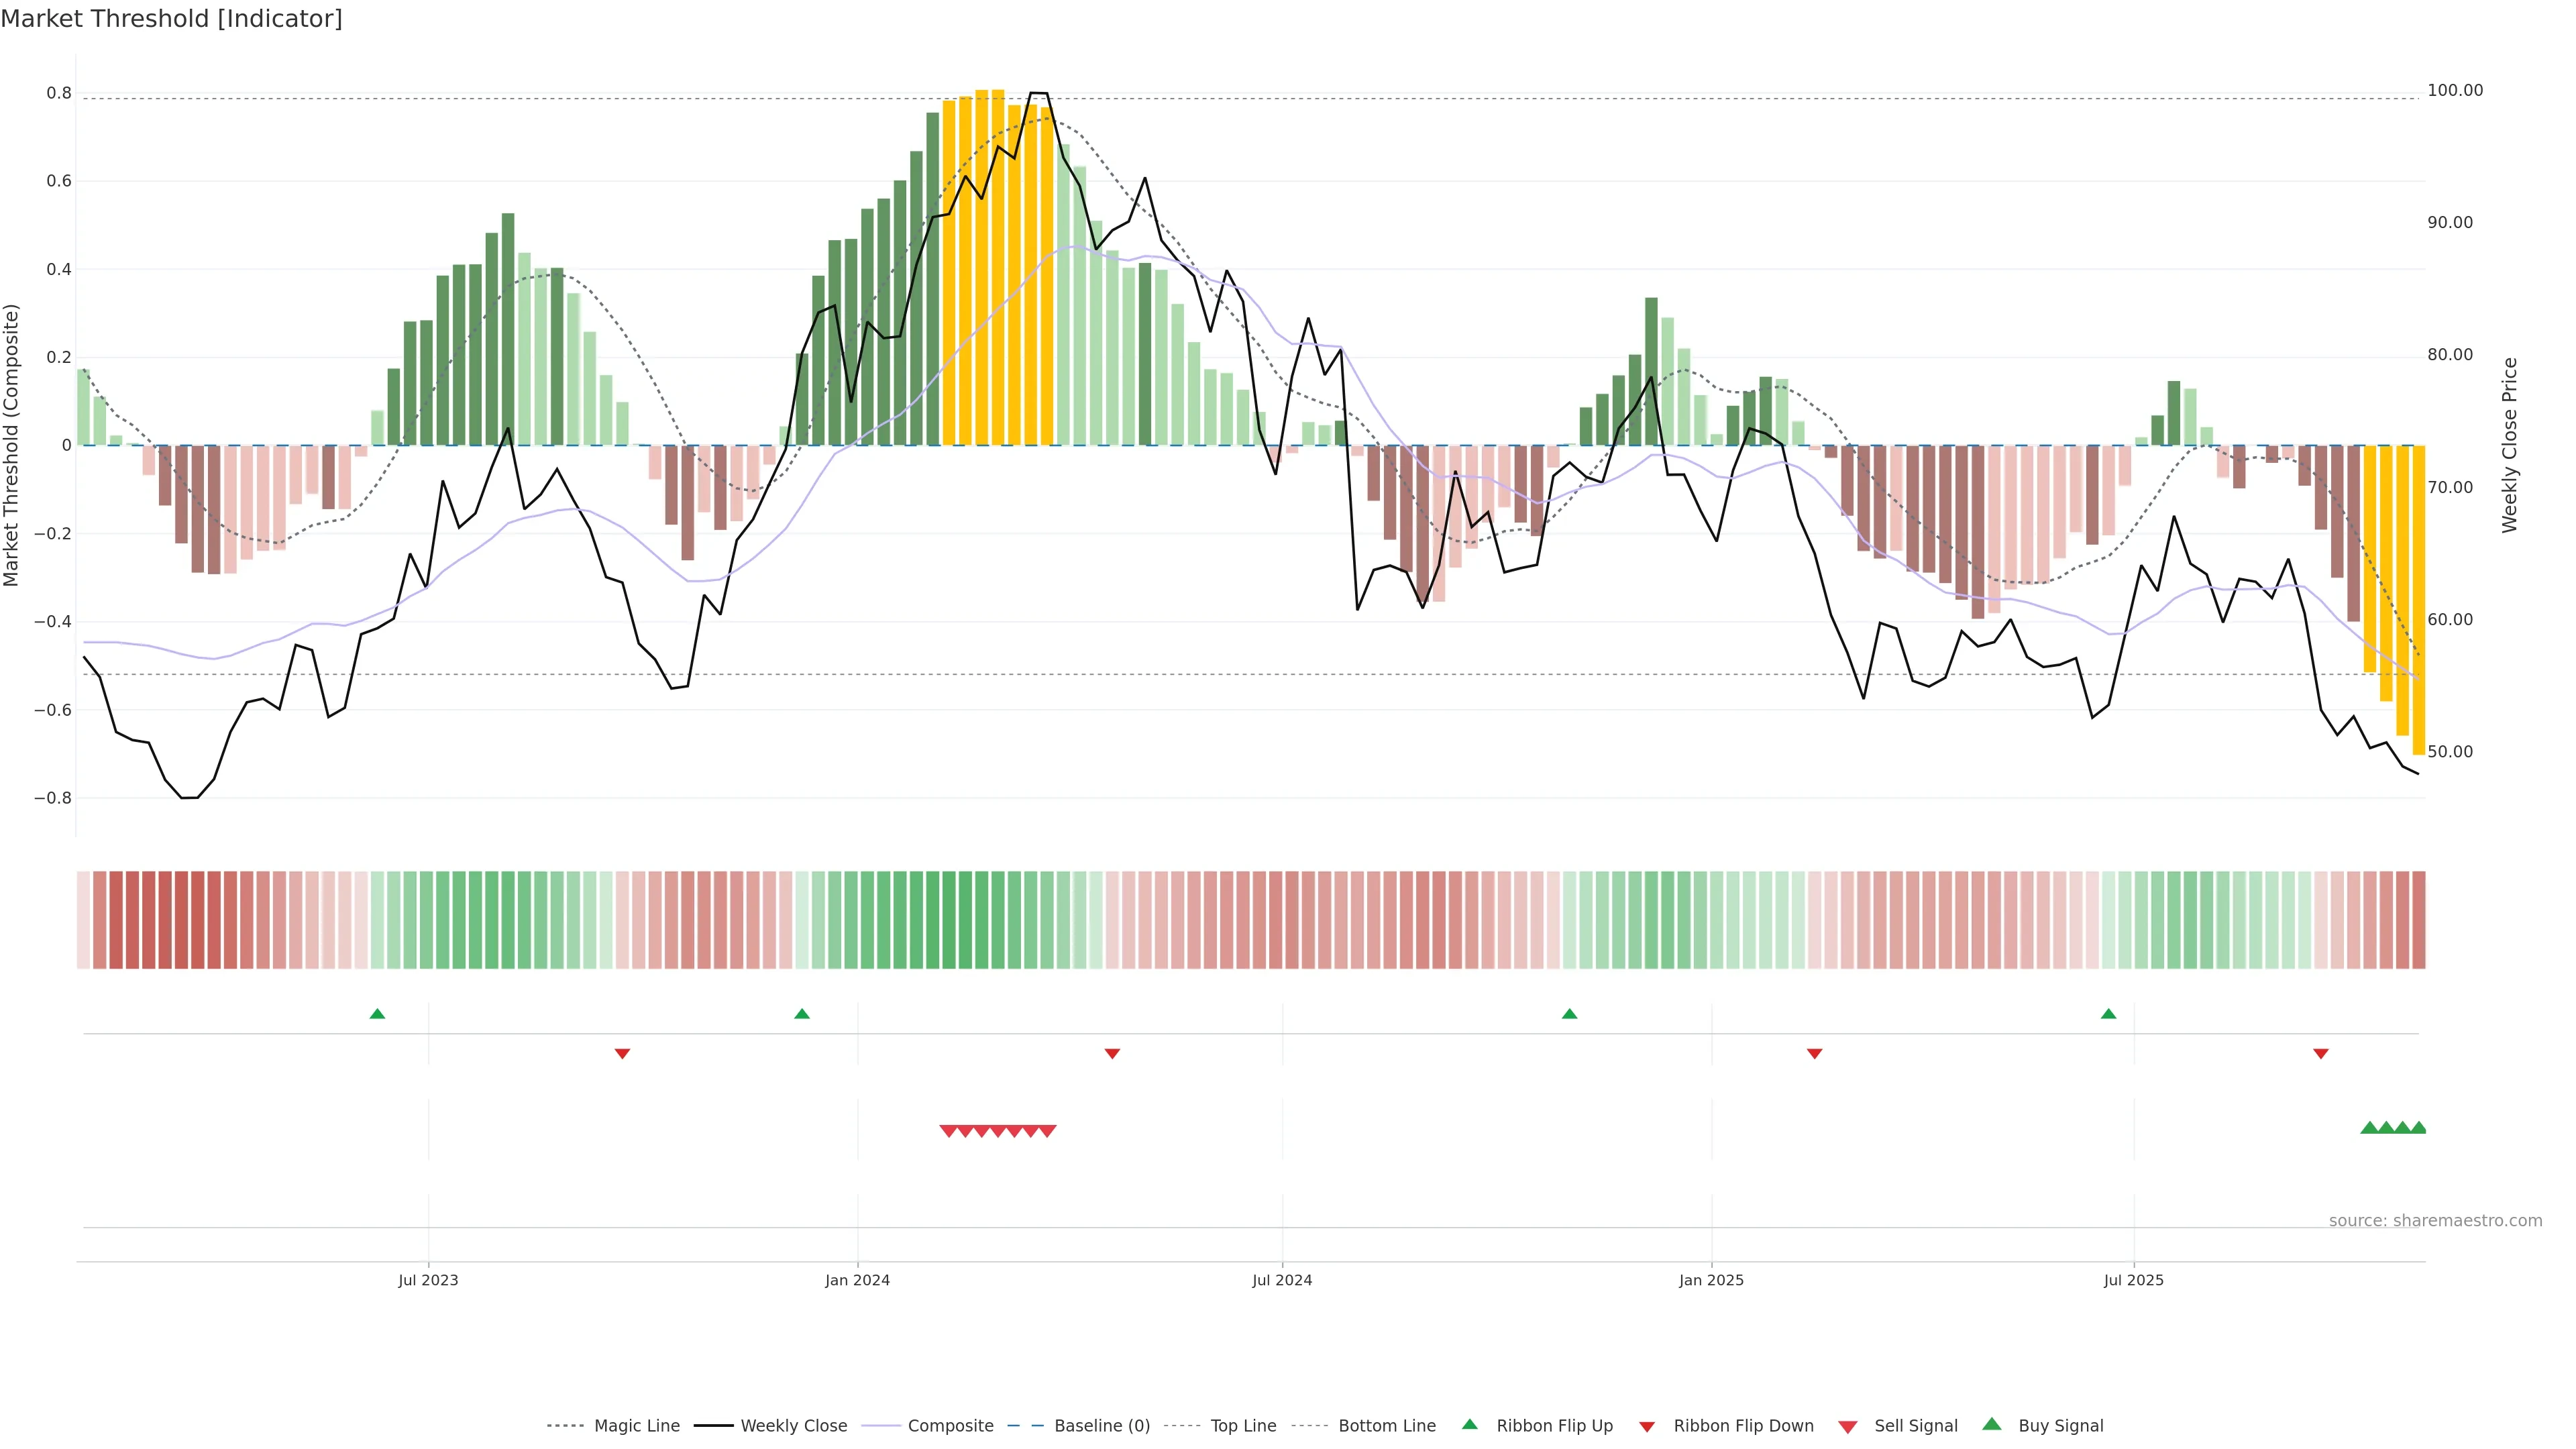The width and height of the screenshot is (2576, 1449).
Task: Click the Jan 2024 x-axis label
Action: [857, 1280]
